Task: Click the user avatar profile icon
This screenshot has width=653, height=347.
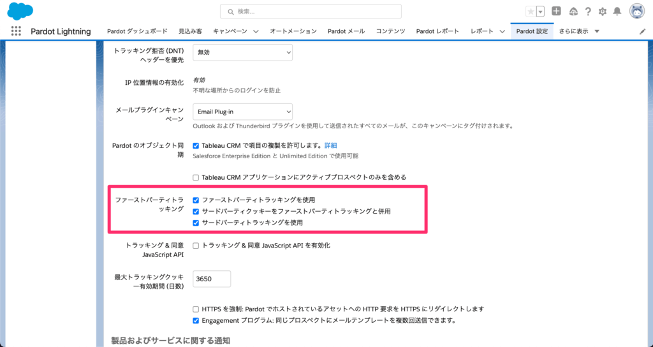Action: coord(637,11)
